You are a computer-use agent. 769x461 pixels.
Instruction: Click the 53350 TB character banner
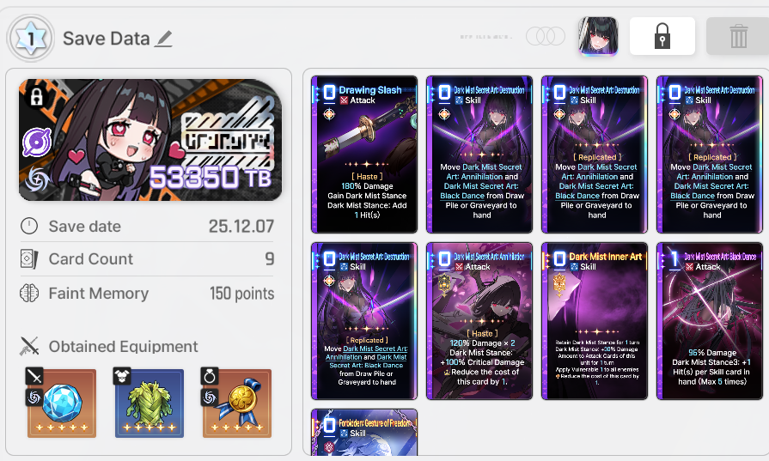click(x=150, y=140)
